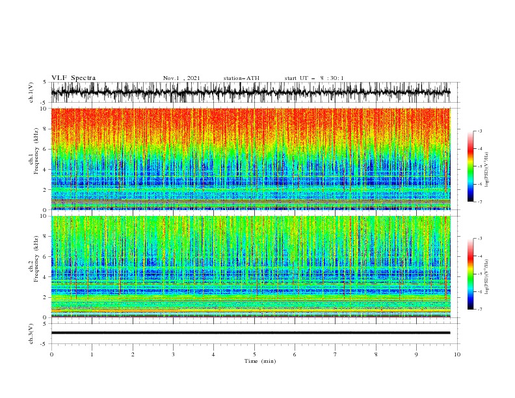Click the '-3' label on ch.2 color scale

pos(480,239)
